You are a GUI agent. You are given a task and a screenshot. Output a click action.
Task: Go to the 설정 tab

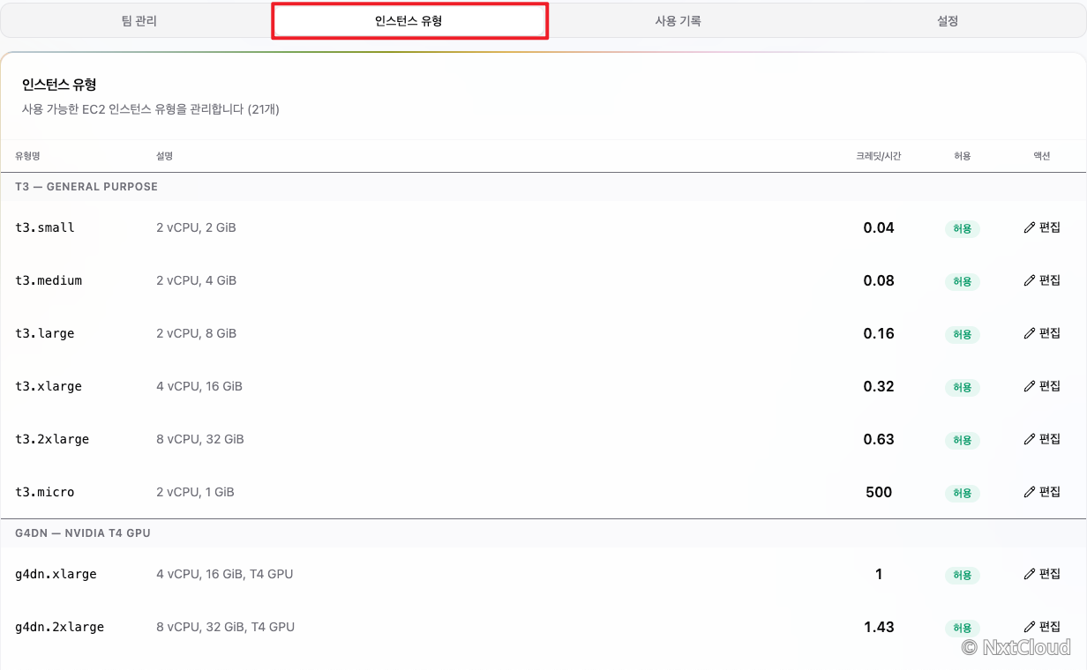pyautogui.click(x=948, y=21)
